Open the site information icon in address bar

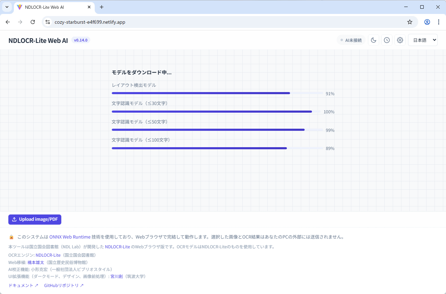coord(48,22)
